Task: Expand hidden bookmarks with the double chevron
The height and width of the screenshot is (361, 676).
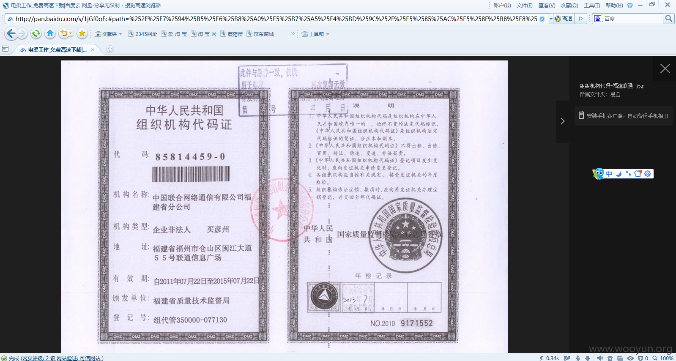Action: 293,34
